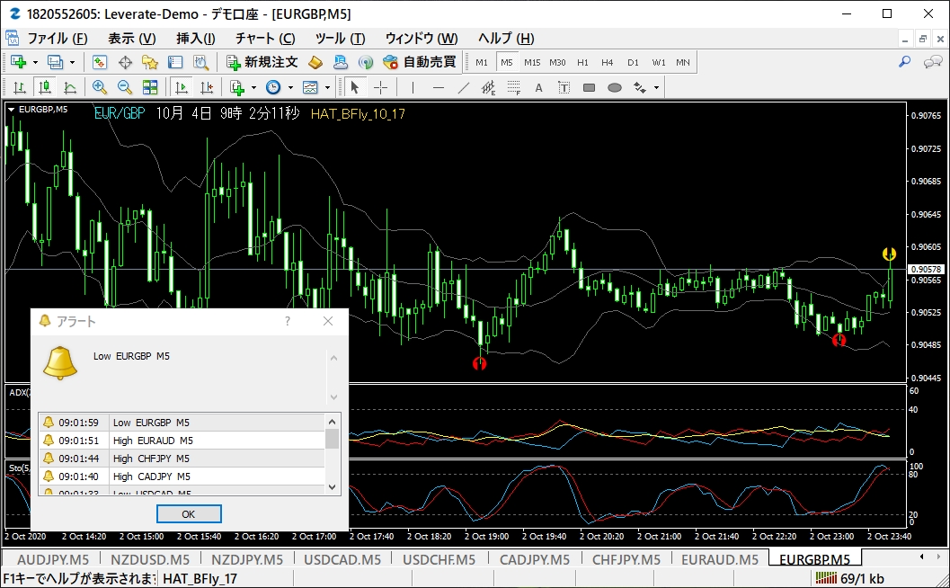
Task: Click the alert list scrollbar down arrow
Action: (x=332, y=486)
